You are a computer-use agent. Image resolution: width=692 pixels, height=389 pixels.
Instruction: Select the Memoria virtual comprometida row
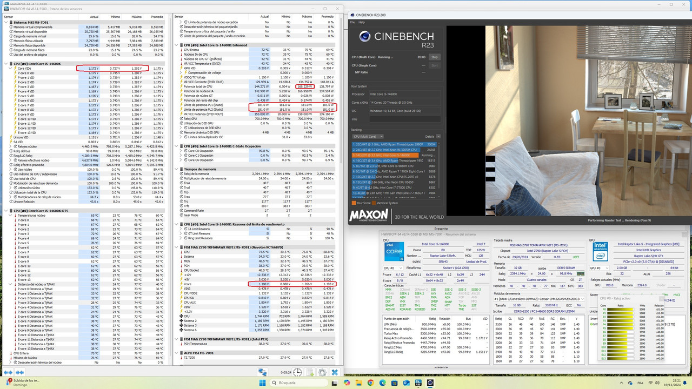pyautogui.click(x=88, y=26)
